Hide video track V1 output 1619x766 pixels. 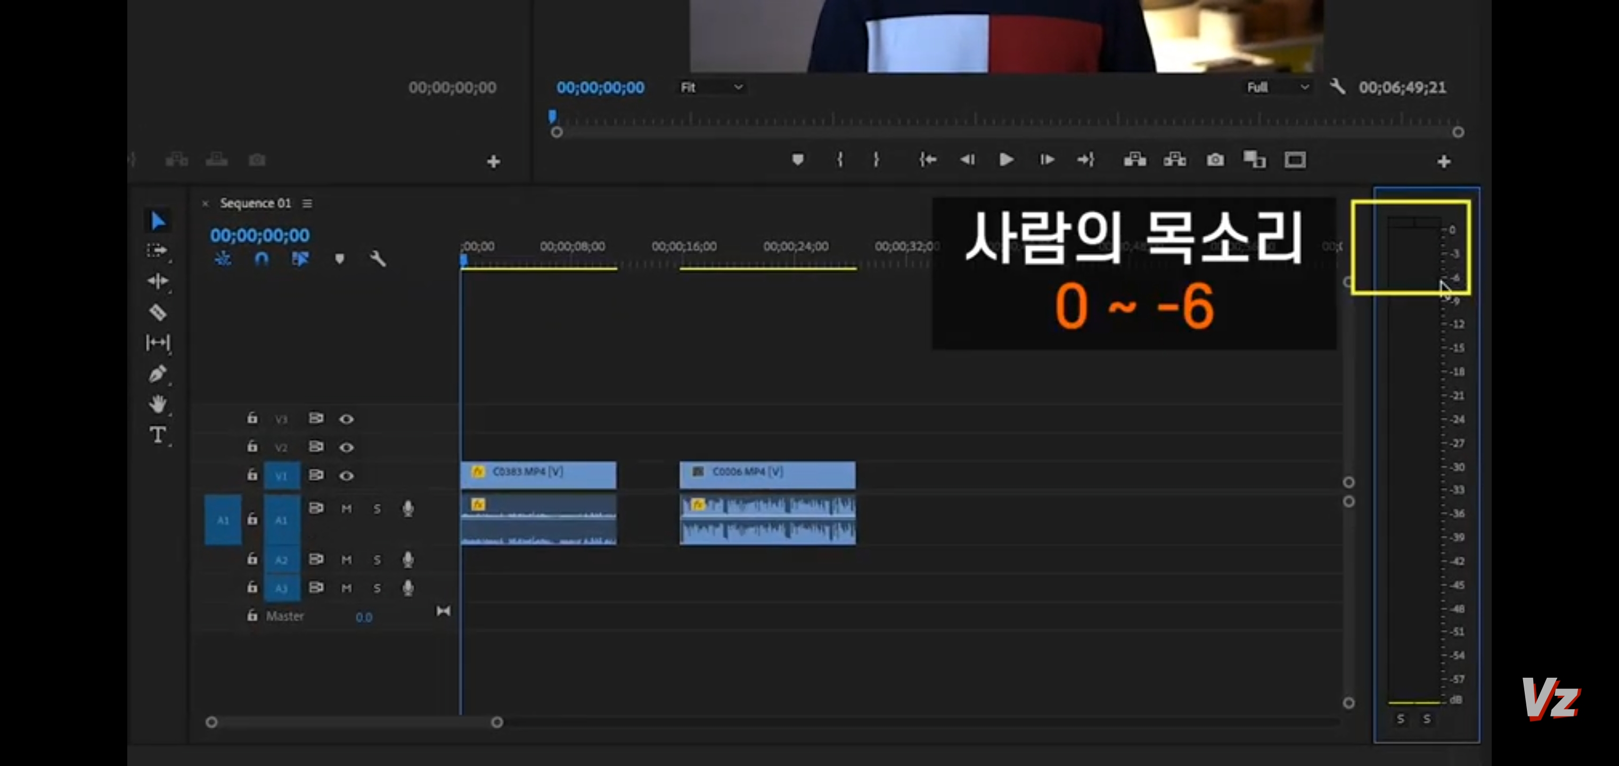click(x=346, y=476)
